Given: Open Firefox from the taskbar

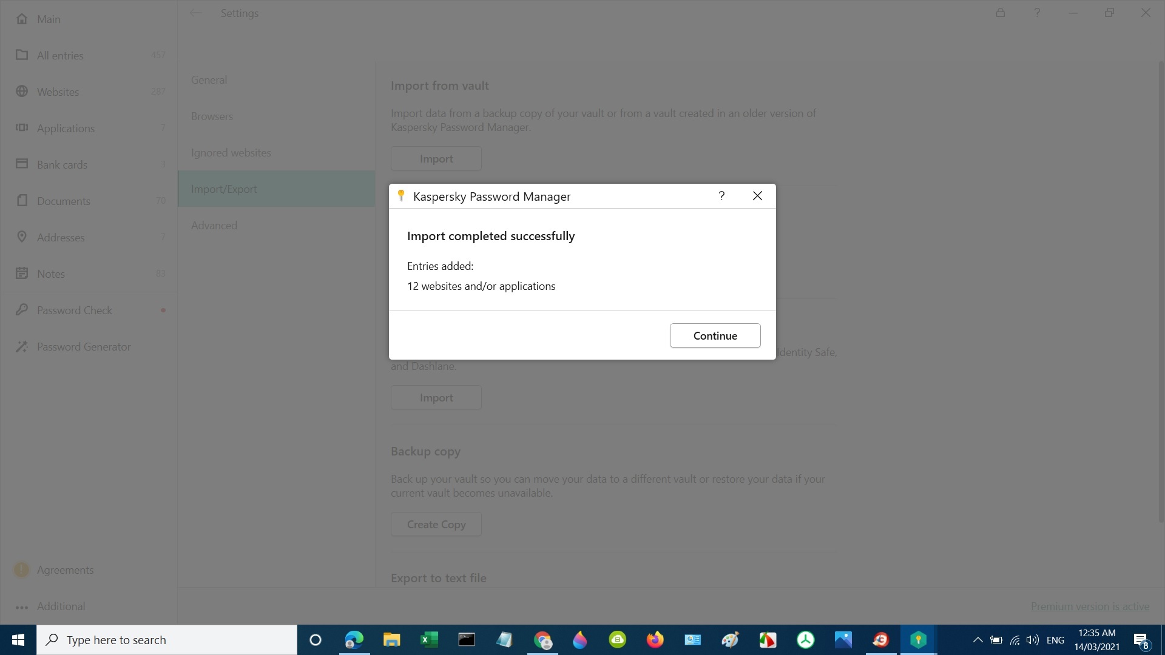Looking at the screenshot, I should tap(655, 640).
